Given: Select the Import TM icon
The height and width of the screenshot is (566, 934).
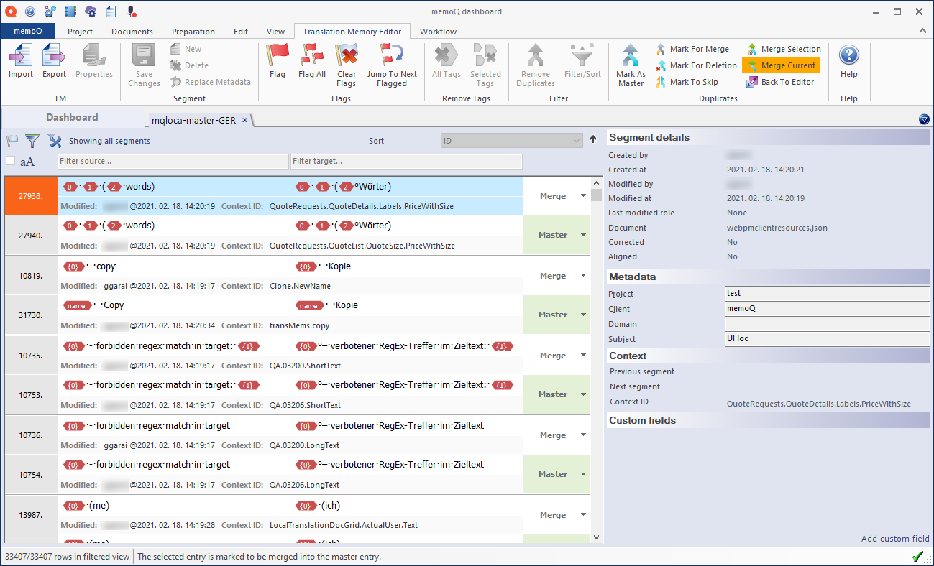Looking at the screenshot, I should [20, 63].
